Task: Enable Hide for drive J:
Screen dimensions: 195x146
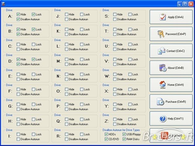Action: (67, 14)
